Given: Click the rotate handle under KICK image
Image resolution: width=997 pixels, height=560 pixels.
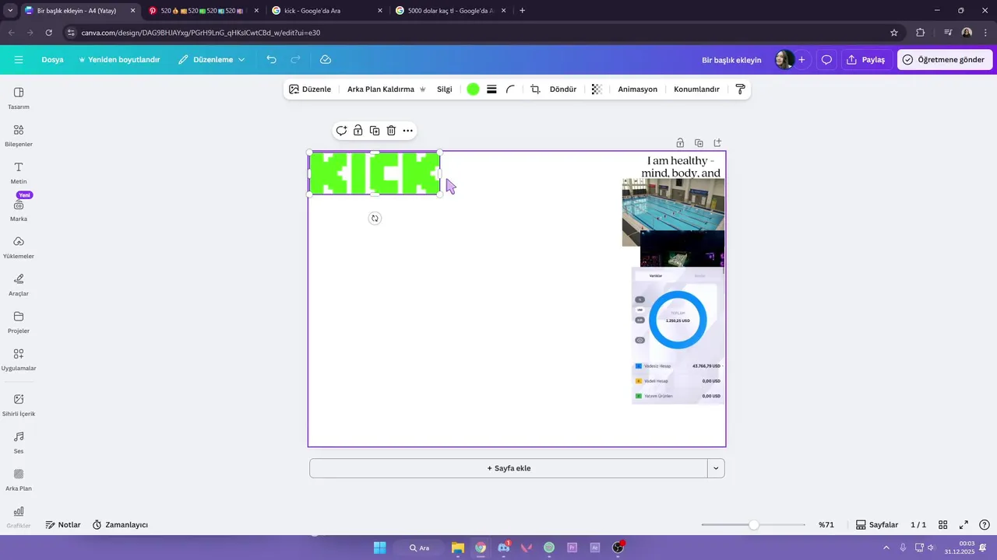Looking at the screenshot, I should pyautogui.click(x=375, y=219).
